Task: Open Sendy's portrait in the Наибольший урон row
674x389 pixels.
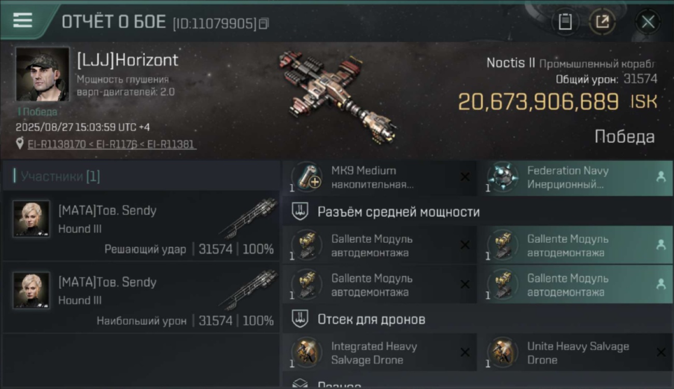Action: (32, 290)
